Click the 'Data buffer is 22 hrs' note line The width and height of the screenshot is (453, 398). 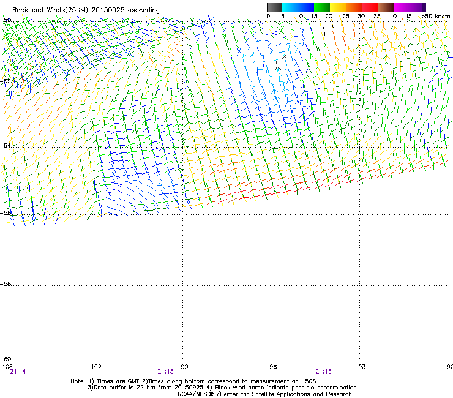point(222,388)
